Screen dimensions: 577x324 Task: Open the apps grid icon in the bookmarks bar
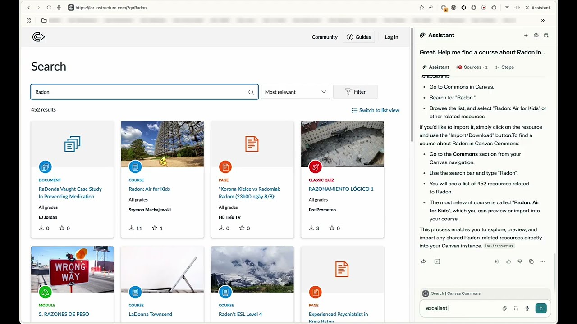pos(29,20)
